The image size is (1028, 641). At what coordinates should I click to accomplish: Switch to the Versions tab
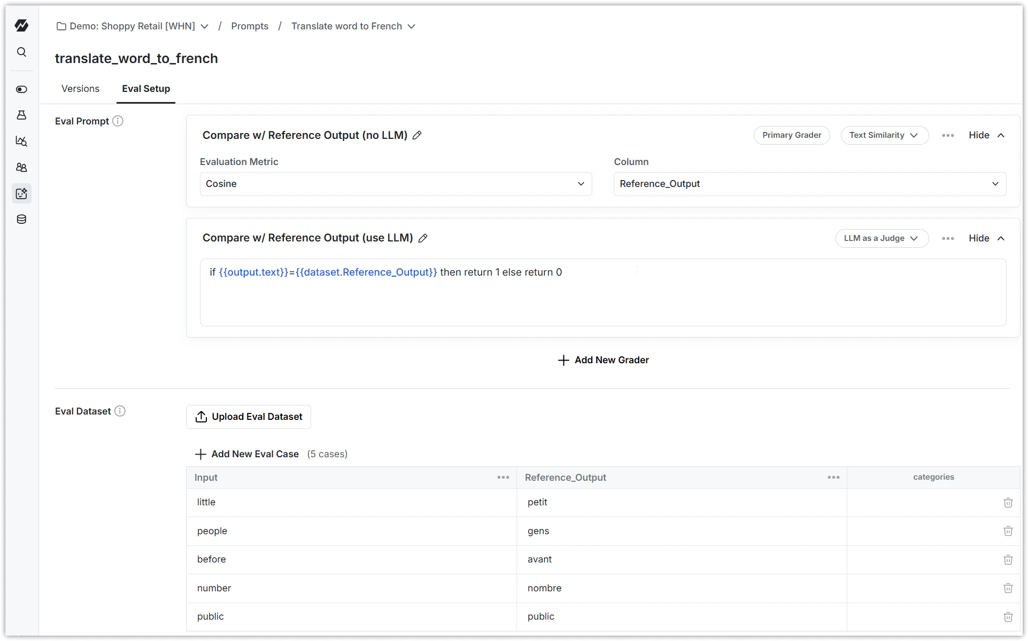80,89
